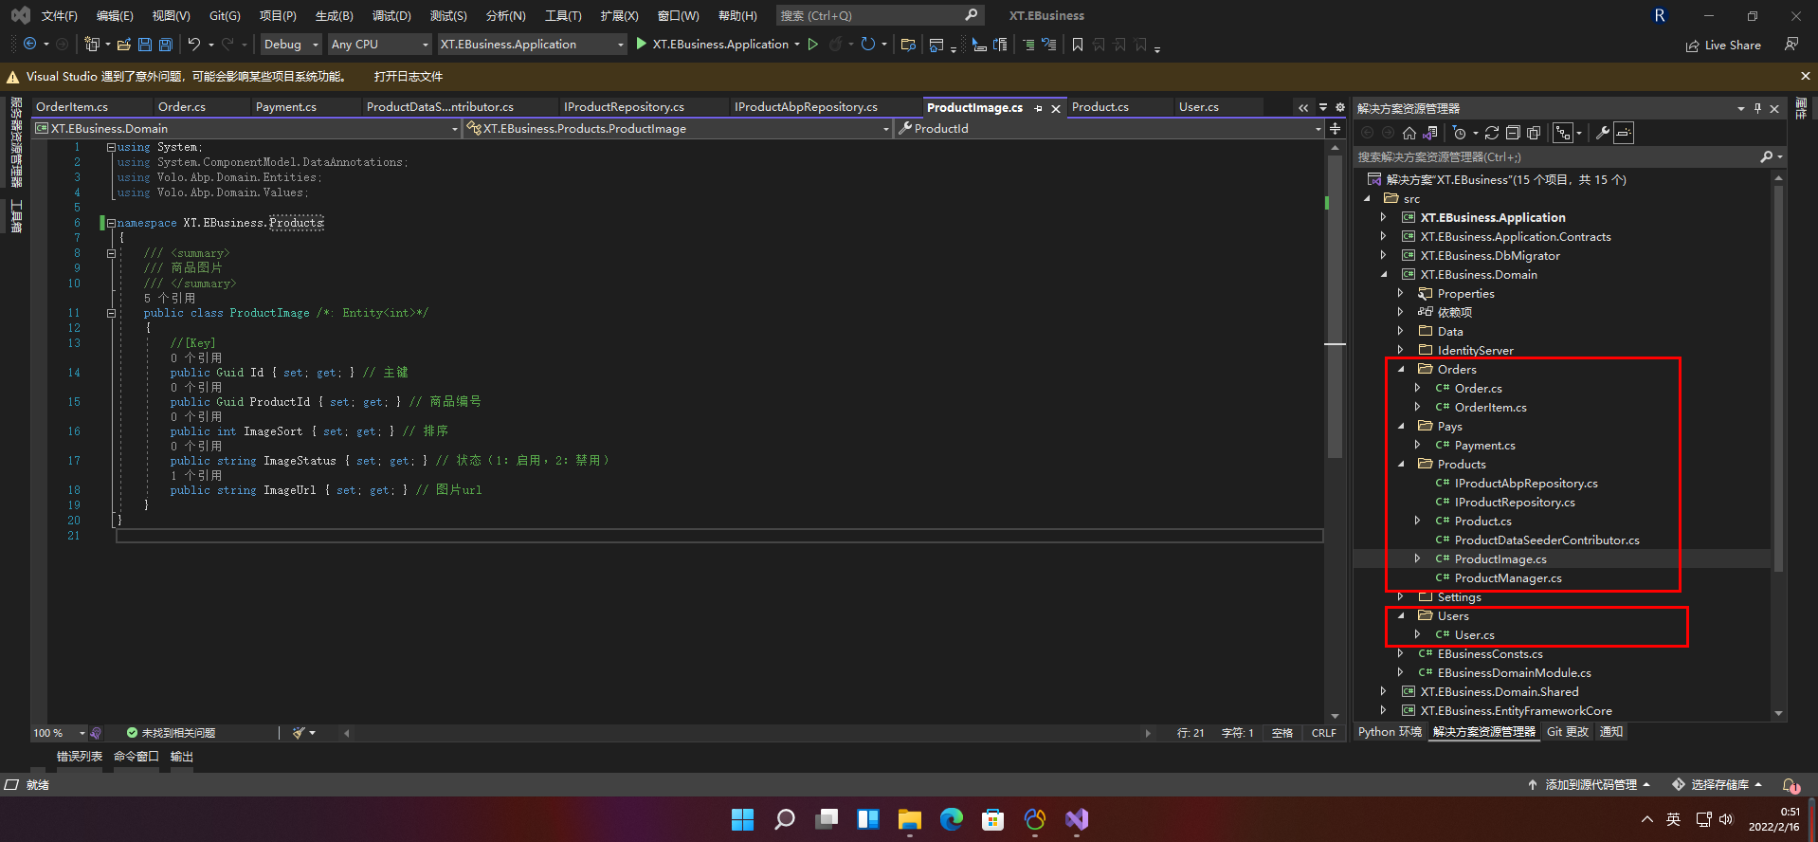Viewport: 1818px width, 842px height.
Task: Click the comment out selected lines icon
Action: click(x=1028, y=45)
